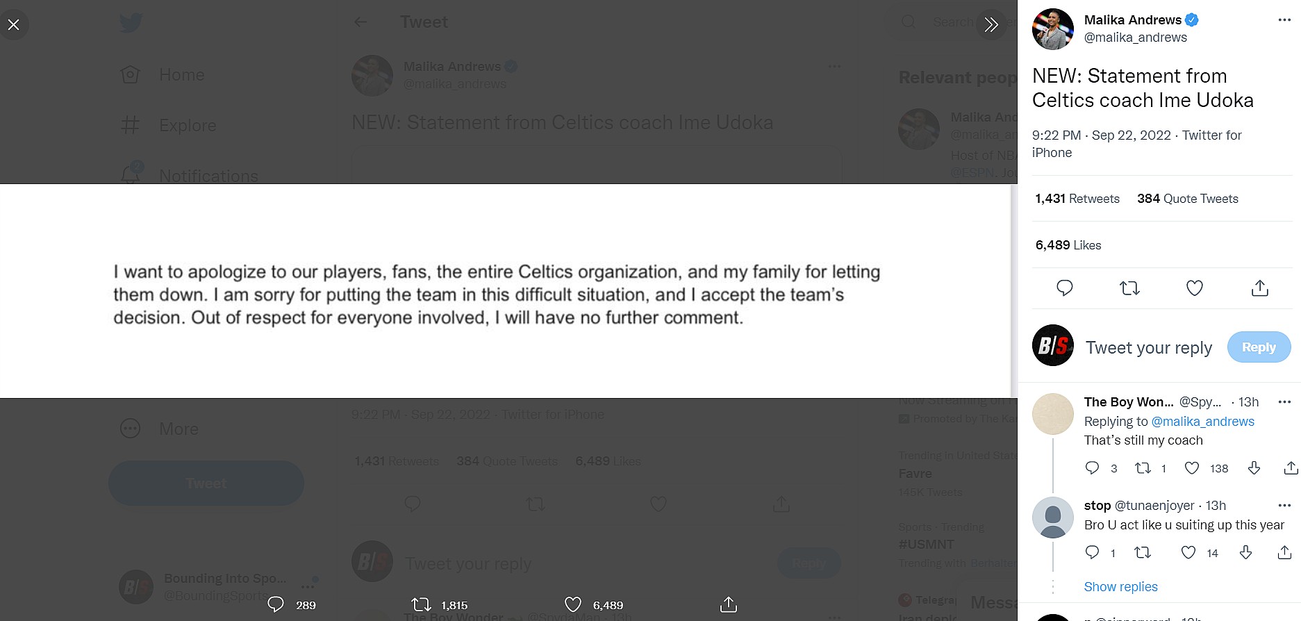
Task: Show the 6,489 Likes list
Action: [1068, 245]
